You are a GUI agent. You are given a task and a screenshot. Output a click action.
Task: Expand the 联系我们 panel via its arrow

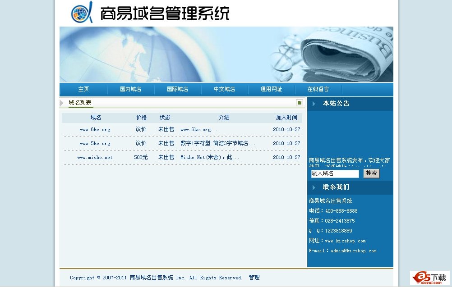(x=314, y=187)
